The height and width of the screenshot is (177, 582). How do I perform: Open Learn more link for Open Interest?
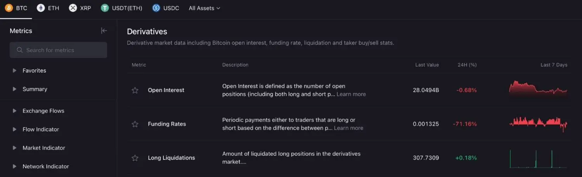point(351,94)
